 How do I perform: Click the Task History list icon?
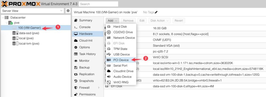76,54
